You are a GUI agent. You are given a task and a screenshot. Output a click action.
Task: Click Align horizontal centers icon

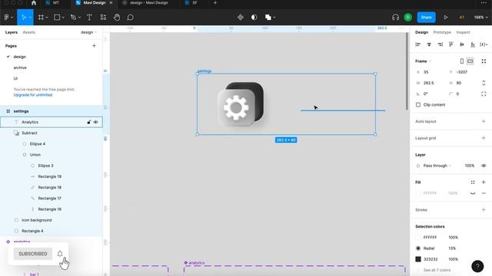429,44
